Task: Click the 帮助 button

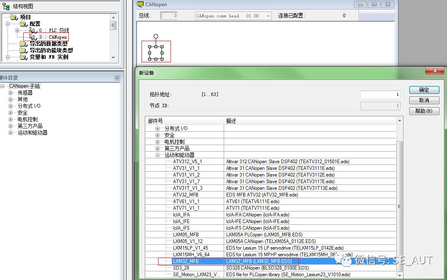Action: [424, 111]
